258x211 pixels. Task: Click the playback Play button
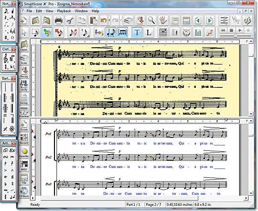pos(240,30)
